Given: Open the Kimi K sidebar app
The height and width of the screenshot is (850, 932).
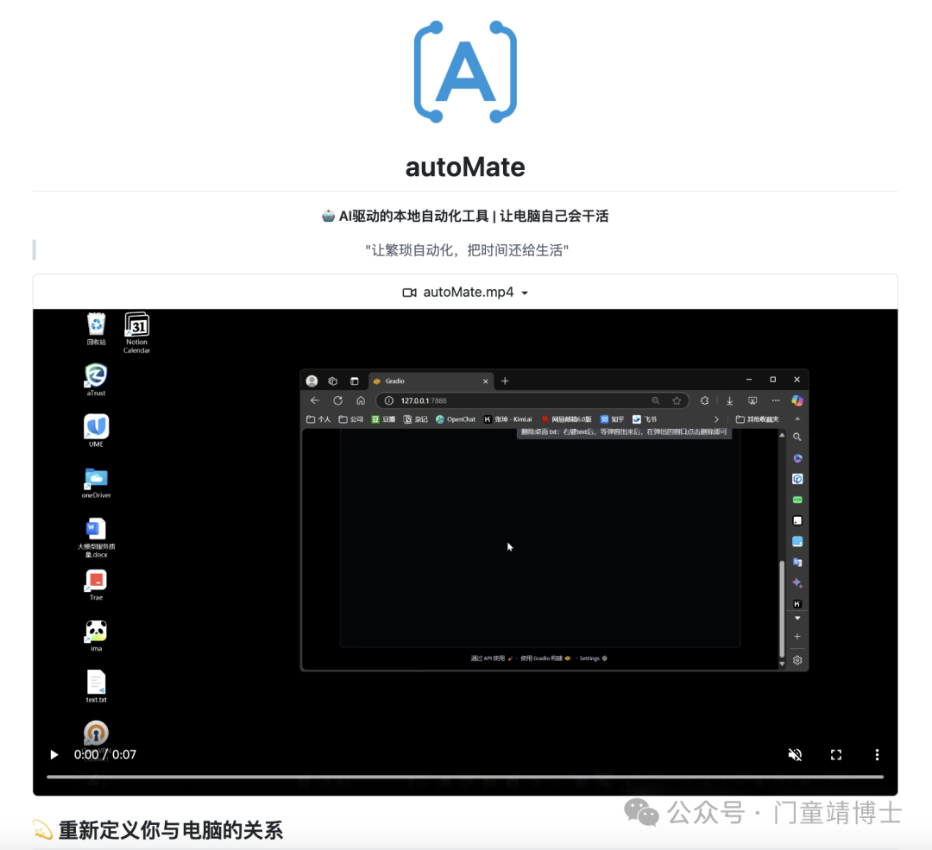Looking at the screenshot, I should (797, 604).
